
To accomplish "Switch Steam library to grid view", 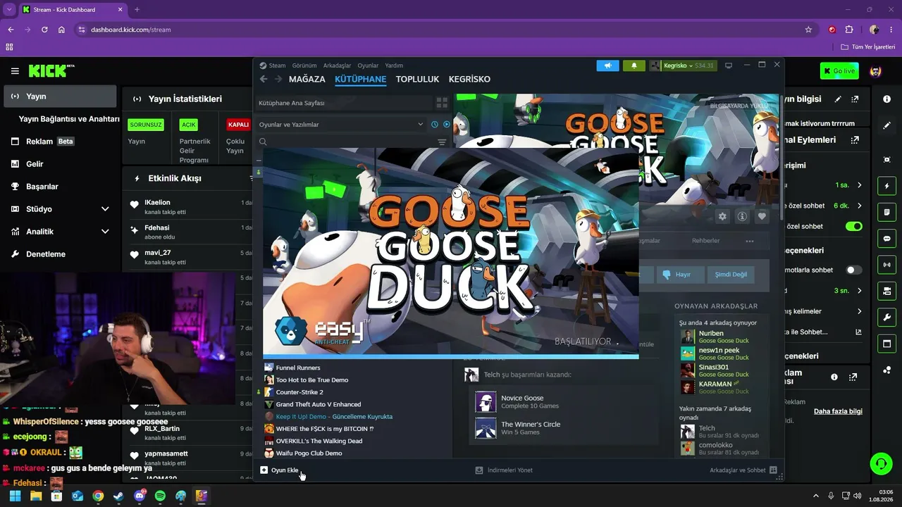I will tap(442, 103).
